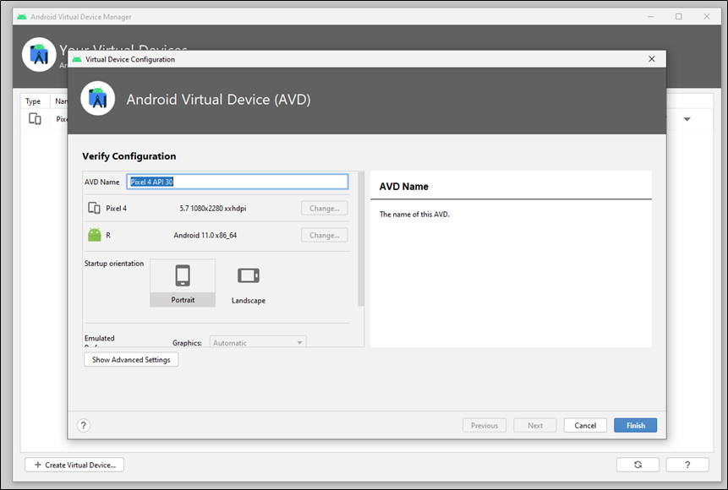Click the 'Android 11.0 x86_64' text

pos(205,235)
